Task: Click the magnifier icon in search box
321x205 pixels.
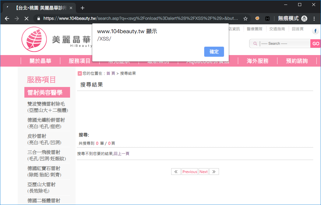Action: click(x=255, y=43)
